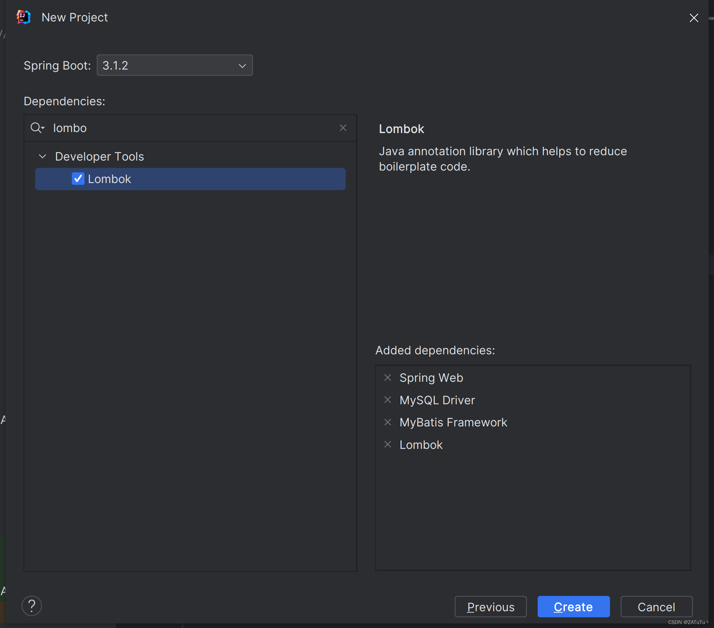
Task: Remove MyBatis Framework from added dependencies
Action: 388,422
